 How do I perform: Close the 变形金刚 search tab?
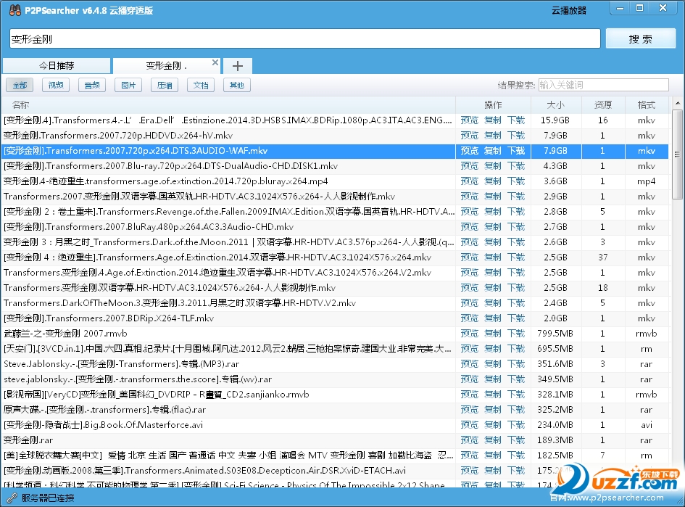click(x=215, y=63)
